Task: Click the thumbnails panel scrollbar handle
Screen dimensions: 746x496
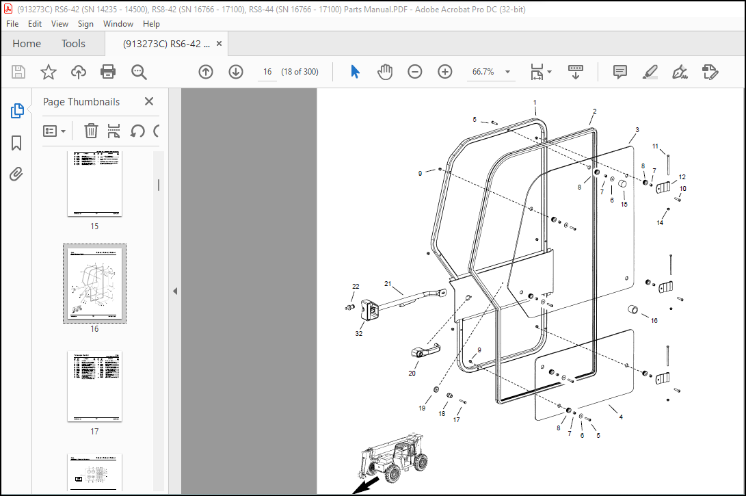Action: [159, 185]
